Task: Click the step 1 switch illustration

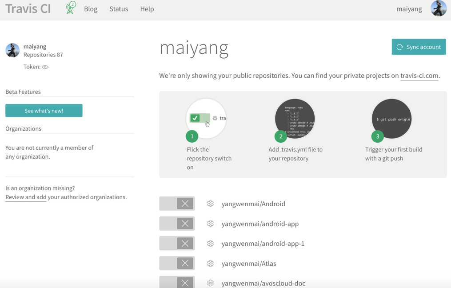Action: [206, 119]
